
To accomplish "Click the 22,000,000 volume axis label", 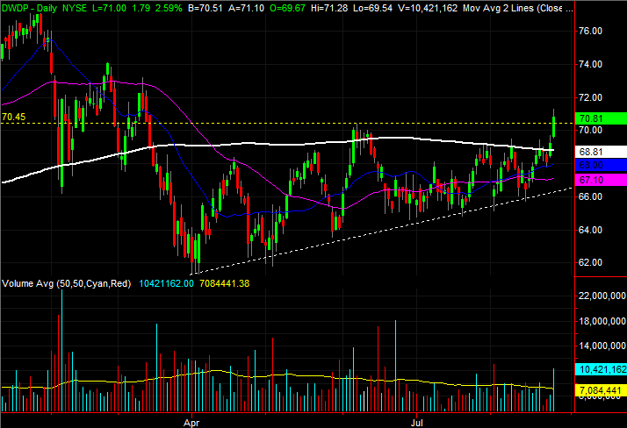I will pos(602,296).
